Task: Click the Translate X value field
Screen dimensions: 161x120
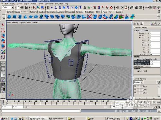Action: [x=155, y=33]
